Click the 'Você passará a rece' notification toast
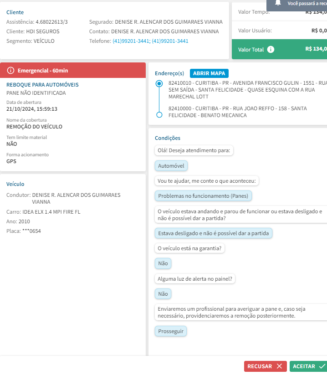Viewport: 327px width, 375px height. (296, 5)
